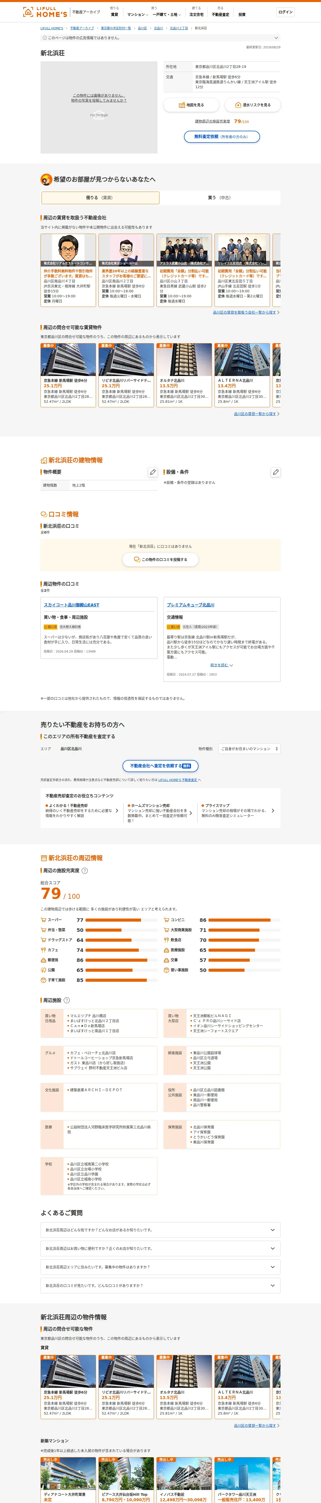Open 不動産査定 in the header navigation
The width and height of the screenshot is (321, 1503).
(x=220, y=15)
